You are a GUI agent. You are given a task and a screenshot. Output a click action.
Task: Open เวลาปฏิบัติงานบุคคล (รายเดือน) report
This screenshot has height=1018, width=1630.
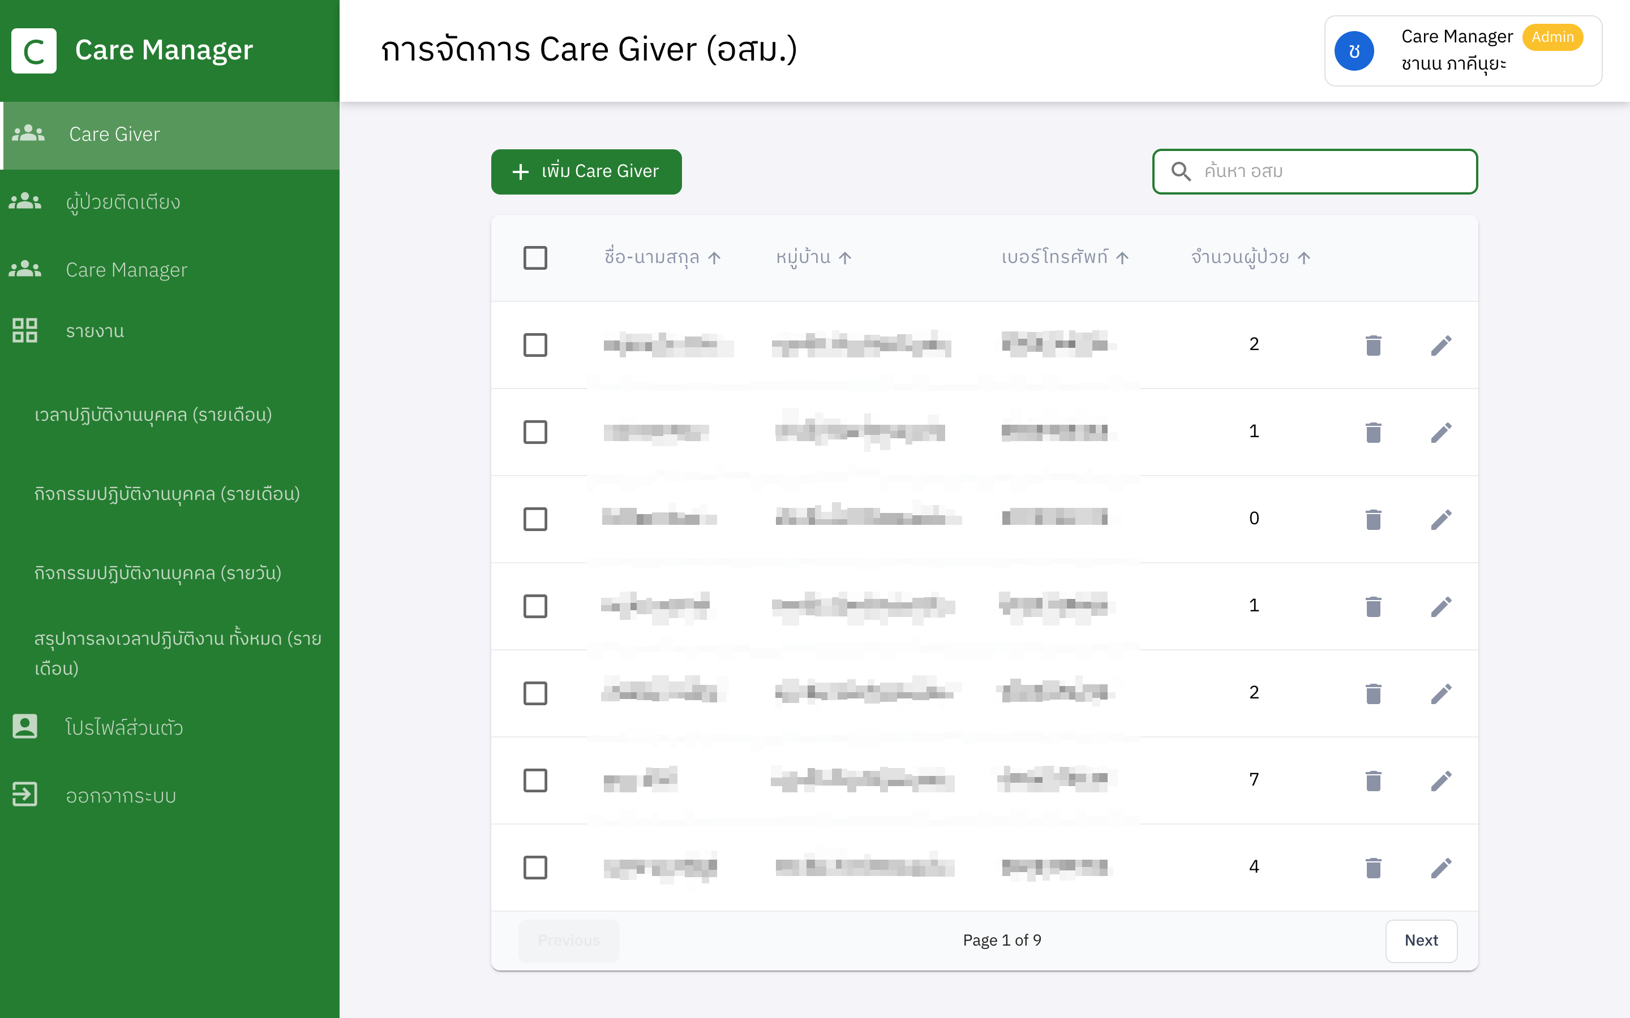click(153, 415)
